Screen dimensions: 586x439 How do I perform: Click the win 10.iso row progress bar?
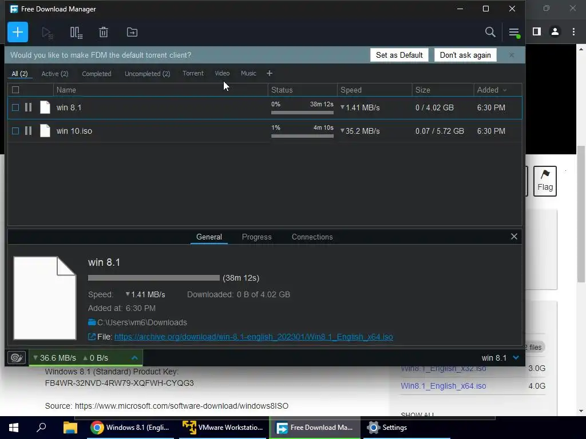click(302, 136)
